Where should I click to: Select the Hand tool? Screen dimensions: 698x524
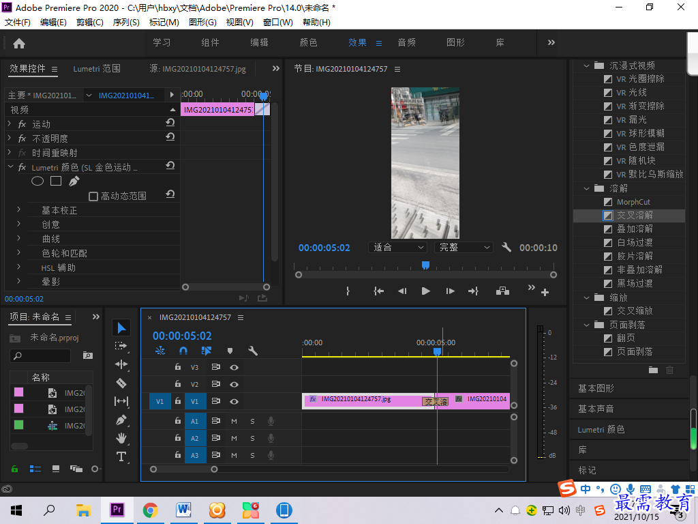[121, 439]
